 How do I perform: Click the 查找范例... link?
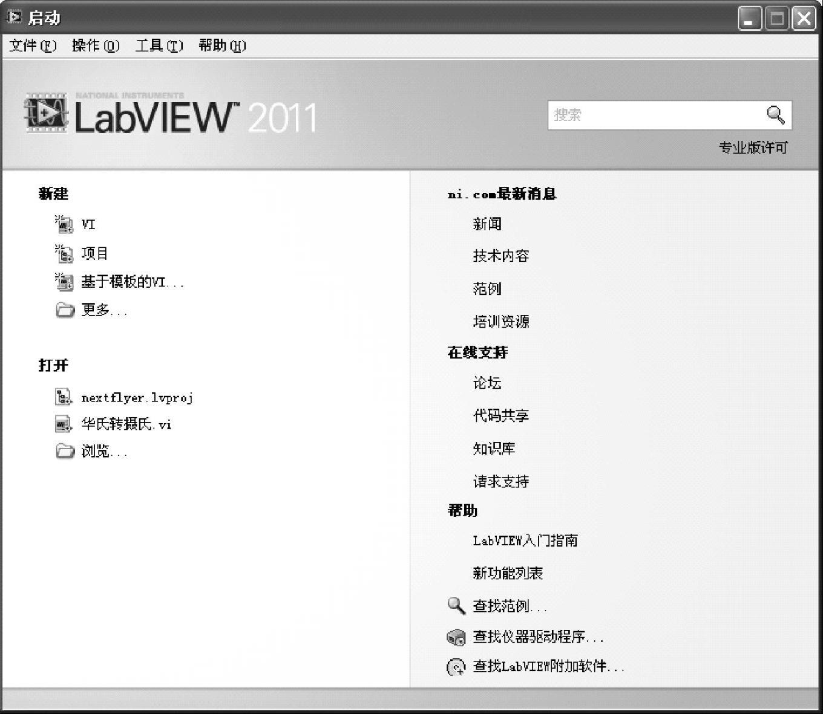tap(510, 606)
